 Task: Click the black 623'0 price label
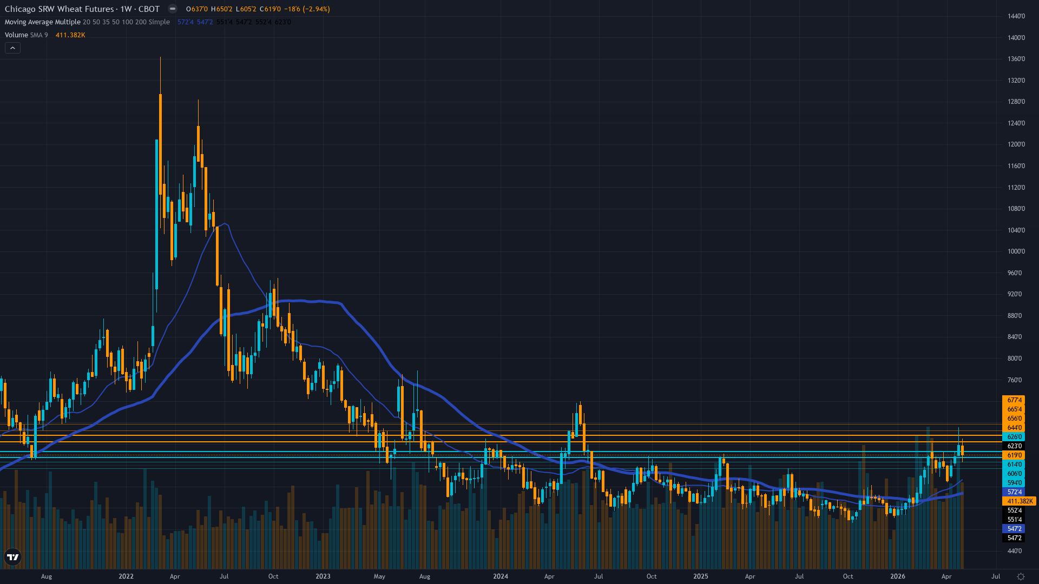(1014, 446)
